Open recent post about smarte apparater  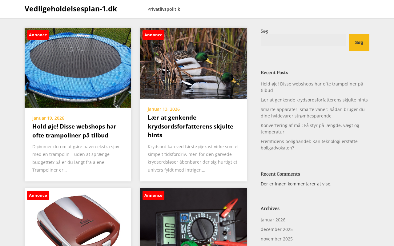click(313, 113)
